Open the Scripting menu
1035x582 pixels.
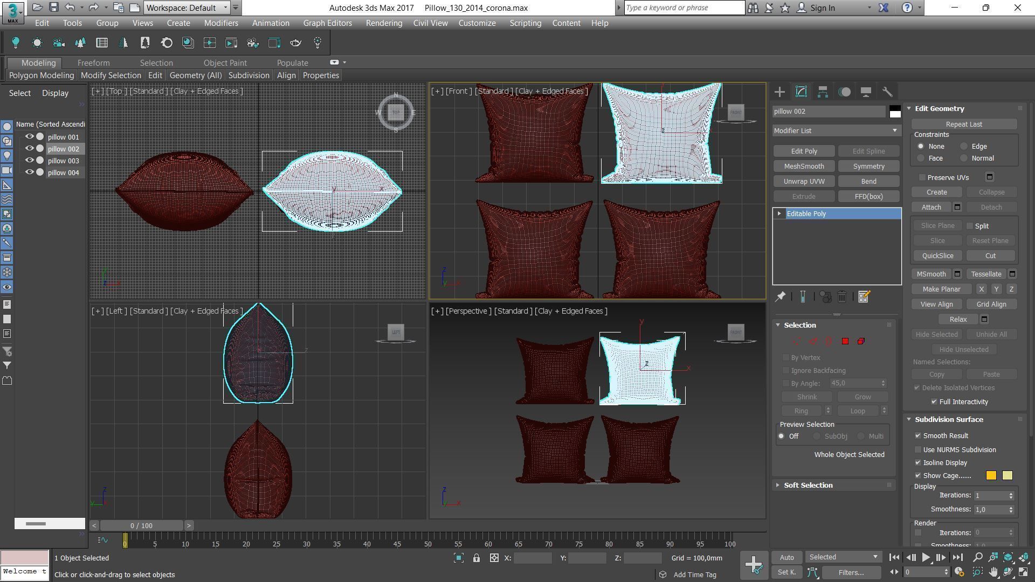525,23
